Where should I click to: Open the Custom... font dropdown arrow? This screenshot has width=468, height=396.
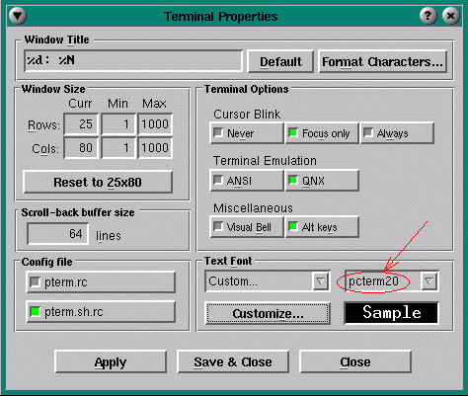click(320, 281)
